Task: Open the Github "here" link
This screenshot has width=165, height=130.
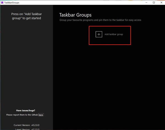Action: 41,115
